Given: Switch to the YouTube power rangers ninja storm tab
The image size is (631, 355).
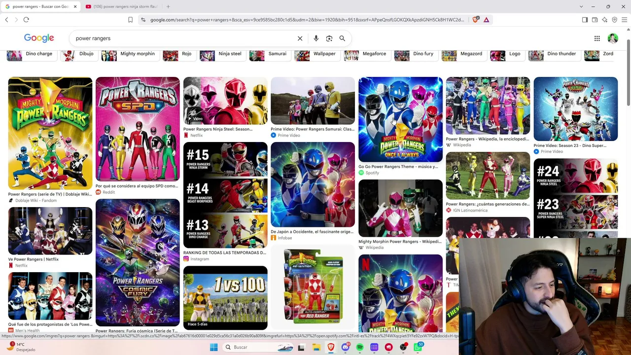Looking at the screenshot, I should [122, 6].
